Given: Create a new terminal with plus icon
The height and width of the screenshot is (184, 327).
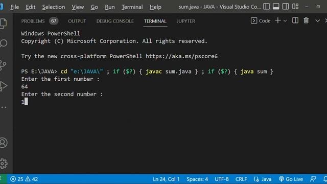Looking at the screenshot, I should click(278, 20).
